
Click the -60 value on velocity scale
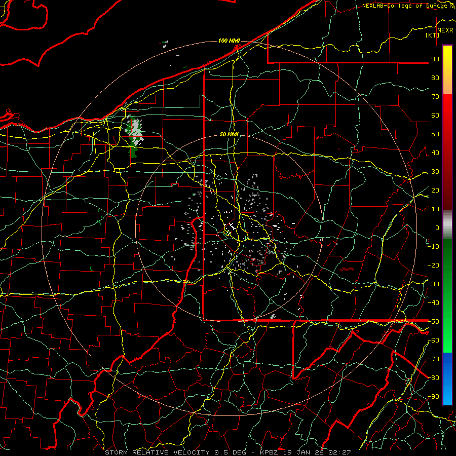(x=433, y=340)
